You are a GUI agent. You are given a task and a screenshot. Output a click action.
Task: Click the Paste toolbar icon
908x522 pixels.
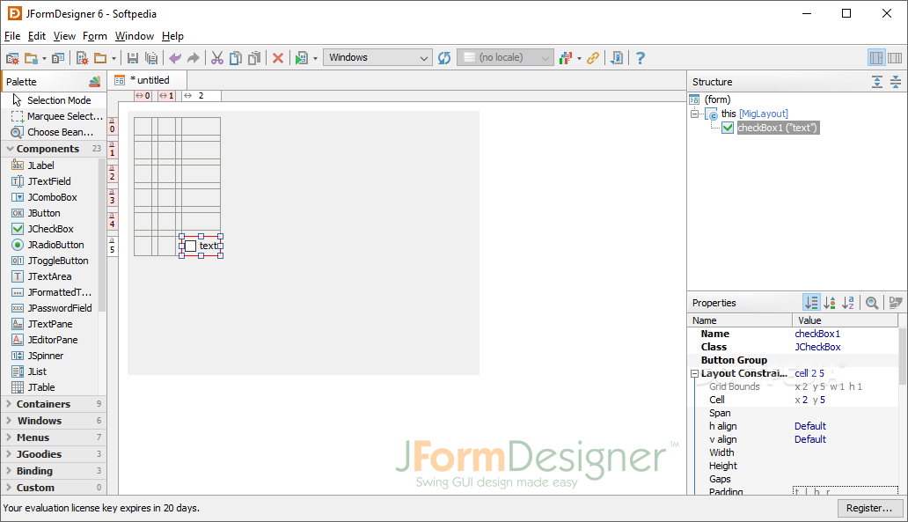click(x=254, y=58)
